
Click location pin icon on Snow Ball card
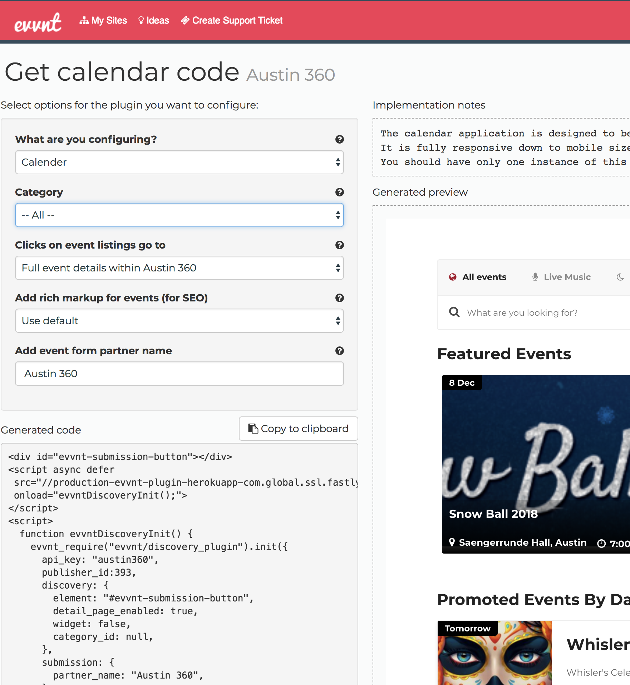pos(452,542)
